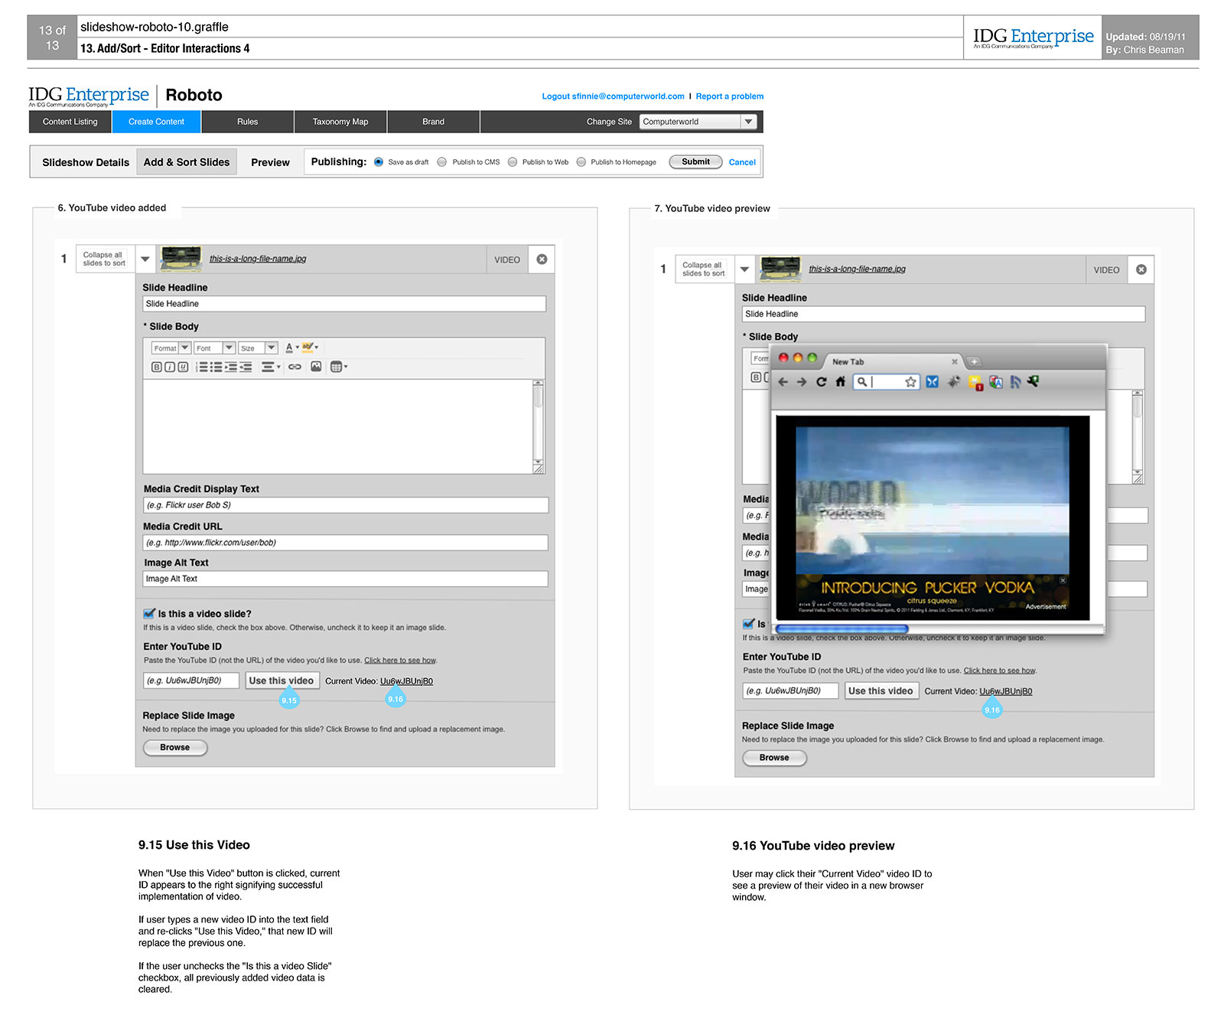The image size is (1224, 1018).
Task: Open a new tab with plus button
Action: coord(974,361)
